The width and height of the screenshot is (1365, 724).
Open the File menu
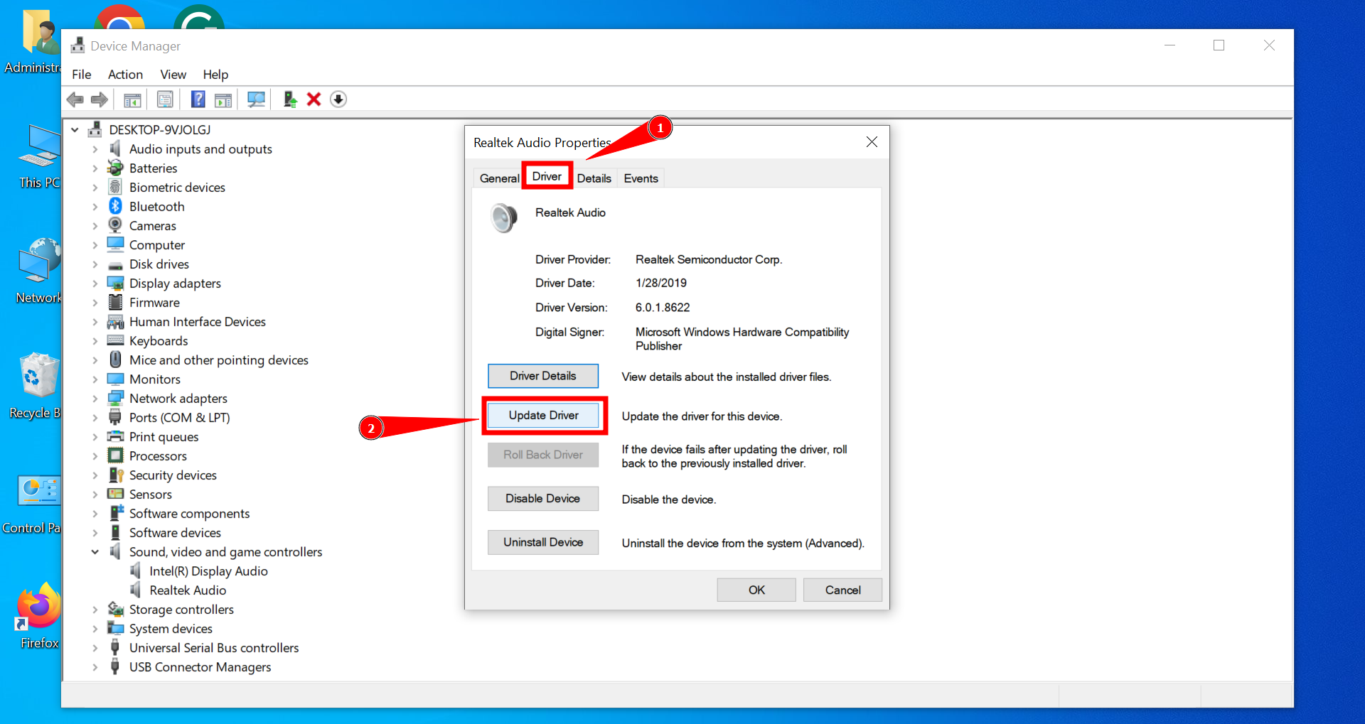pos(82,75)
